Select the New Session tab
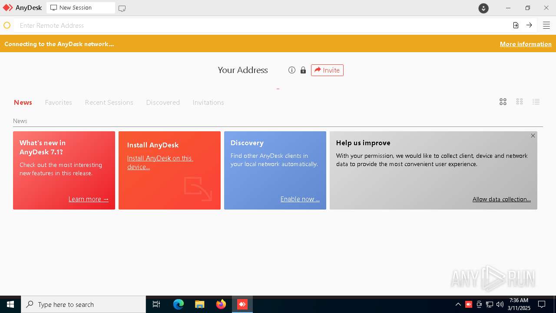The height and width of the screenshot is (313, 556). (81, 8)
